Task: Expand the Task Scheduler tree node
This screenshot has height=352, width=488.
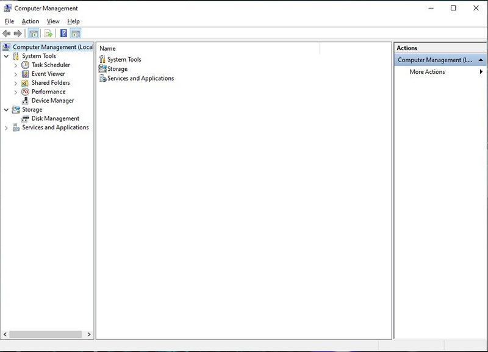Action: (16, 65)
